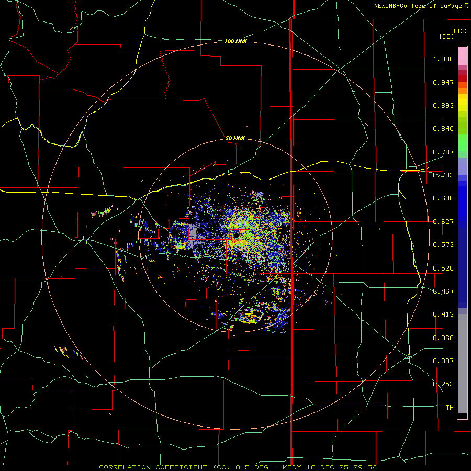This screenshot has height=471, width=471.
Task: Click the 0.307 color scale value
Action: (443, 361)
